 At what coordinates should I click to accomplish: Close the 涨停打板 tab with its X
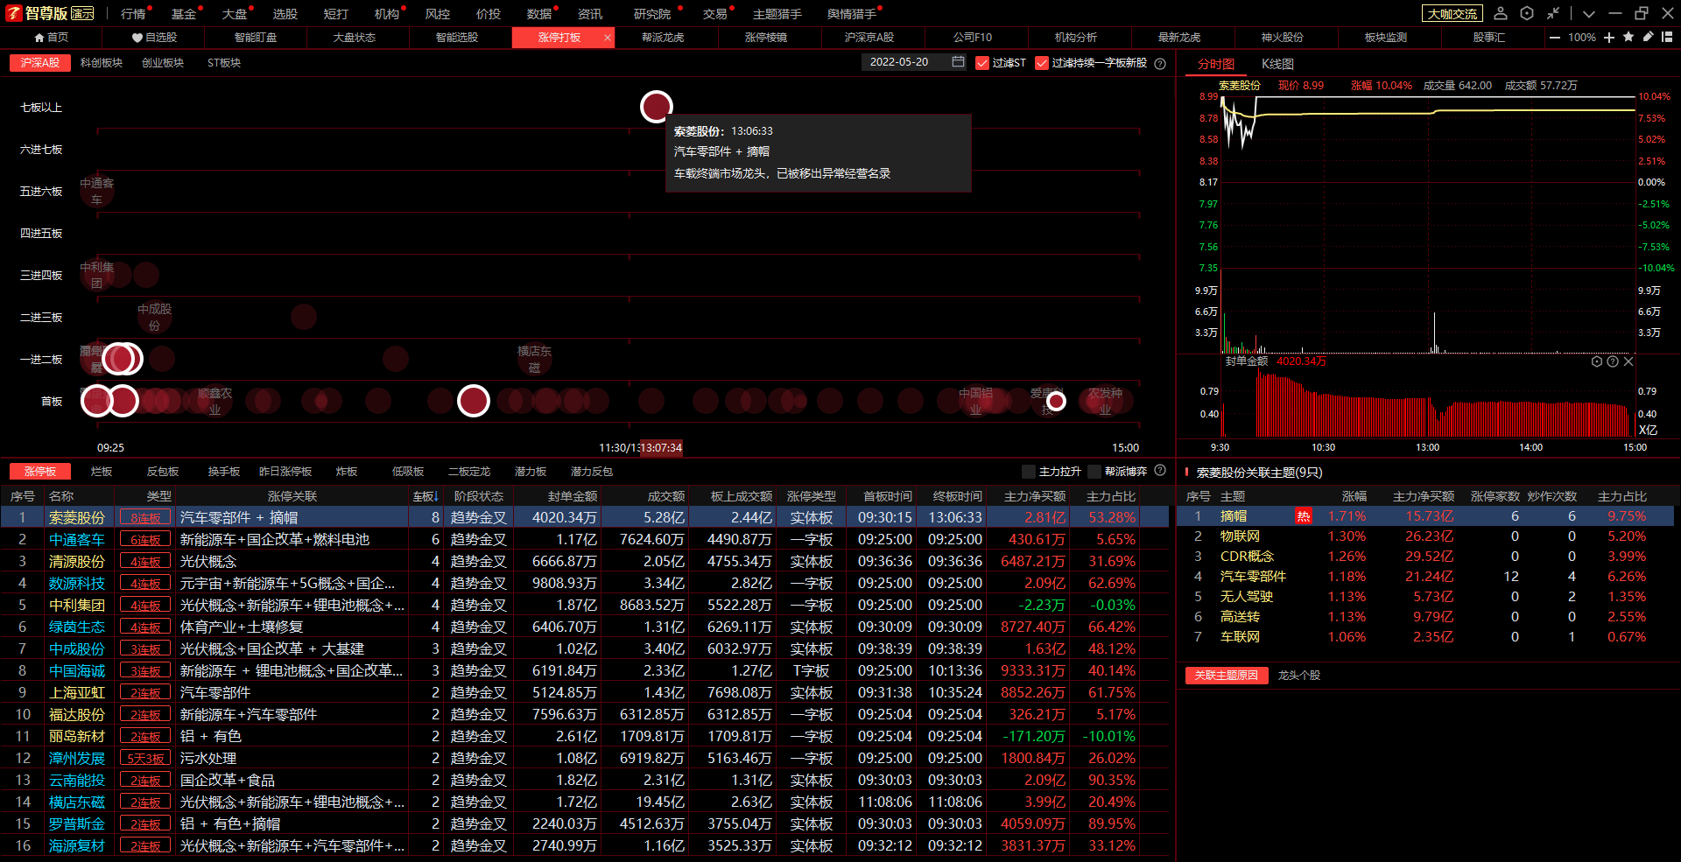tap(607, 38)
